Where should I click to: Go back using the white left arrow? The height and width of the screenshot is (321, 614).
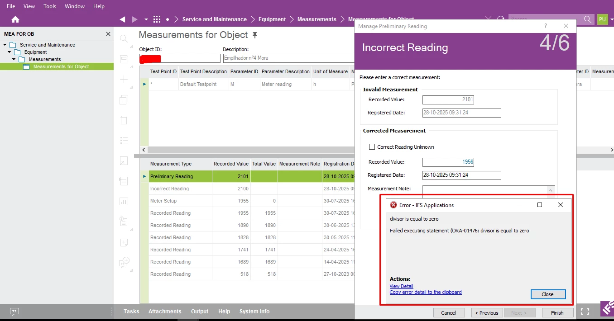tap(122, 19)
